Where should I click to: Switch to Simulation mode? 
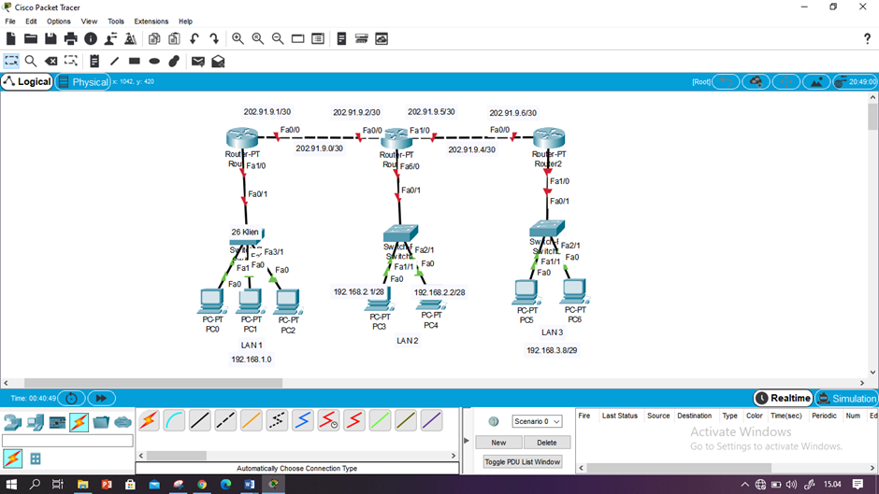[x=846, y=398]
